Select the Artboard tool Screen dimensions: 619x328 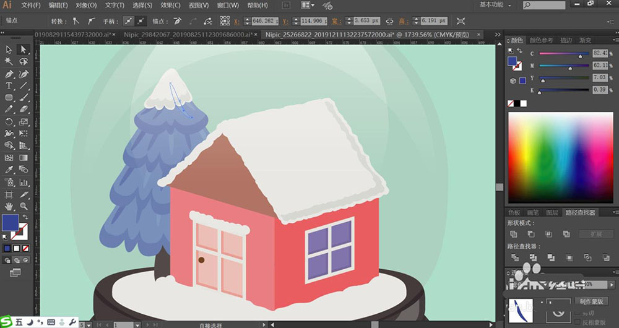tap(9, 194)
